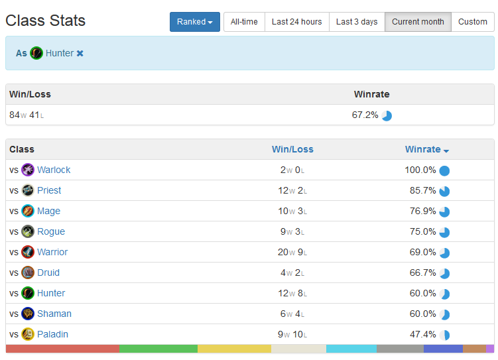The width and height of the screenshot is (498, 360).
Task: Click the Warlock 2w 0L record cell
Action: pyautogui.click(x=292, y=170)
